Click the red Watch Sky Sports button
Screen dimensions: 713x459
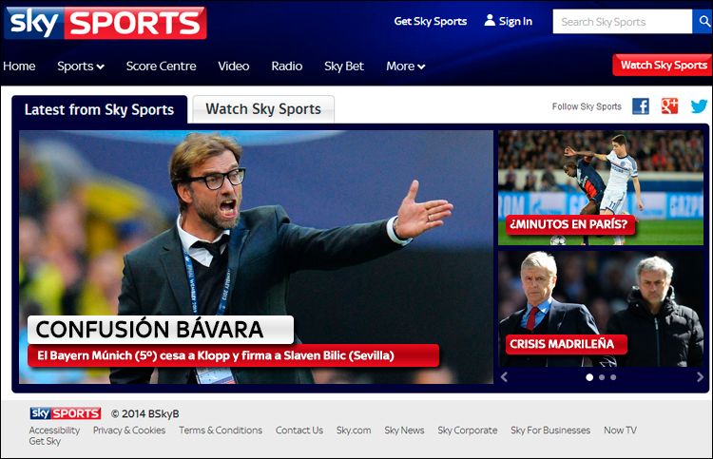pyautogui.click(x=663, y=65)
